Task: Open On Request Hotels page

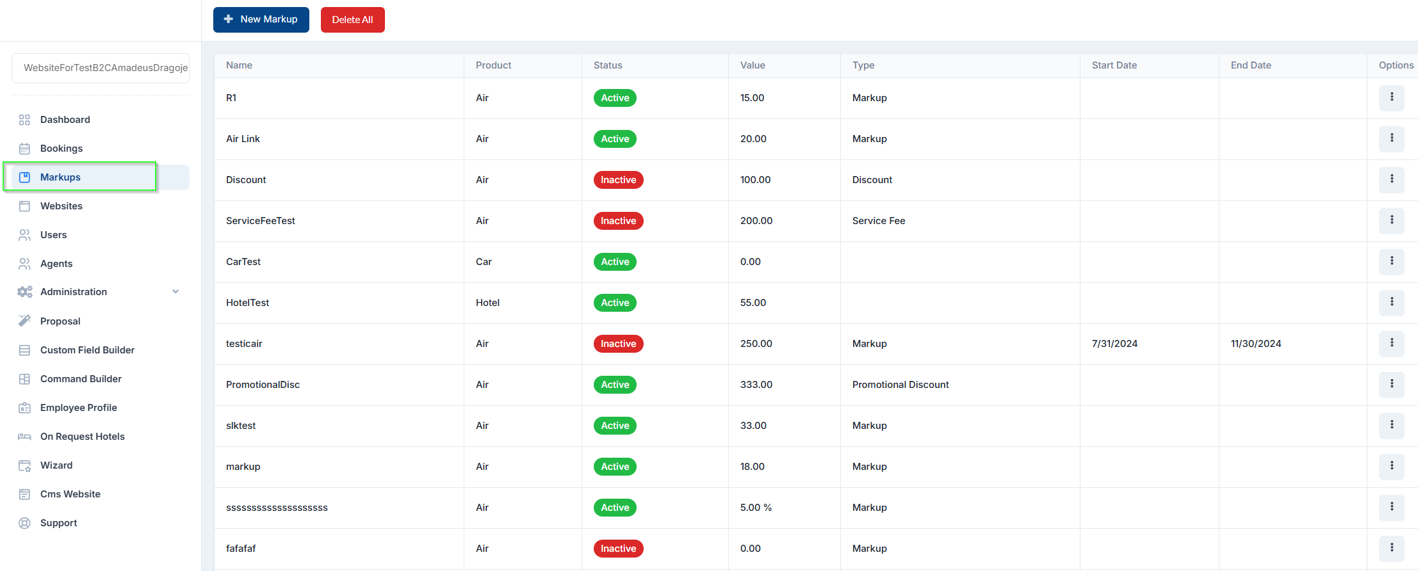Action: click(101, 437)
